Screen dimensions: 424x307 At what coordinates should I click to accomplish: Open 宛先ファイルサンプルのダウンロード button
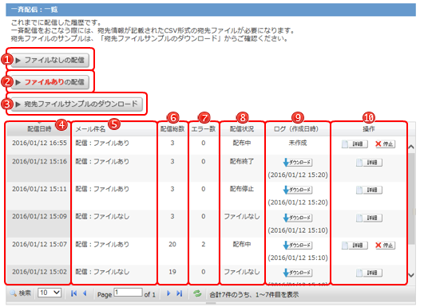pyautogui.click(x=77, y=104)
